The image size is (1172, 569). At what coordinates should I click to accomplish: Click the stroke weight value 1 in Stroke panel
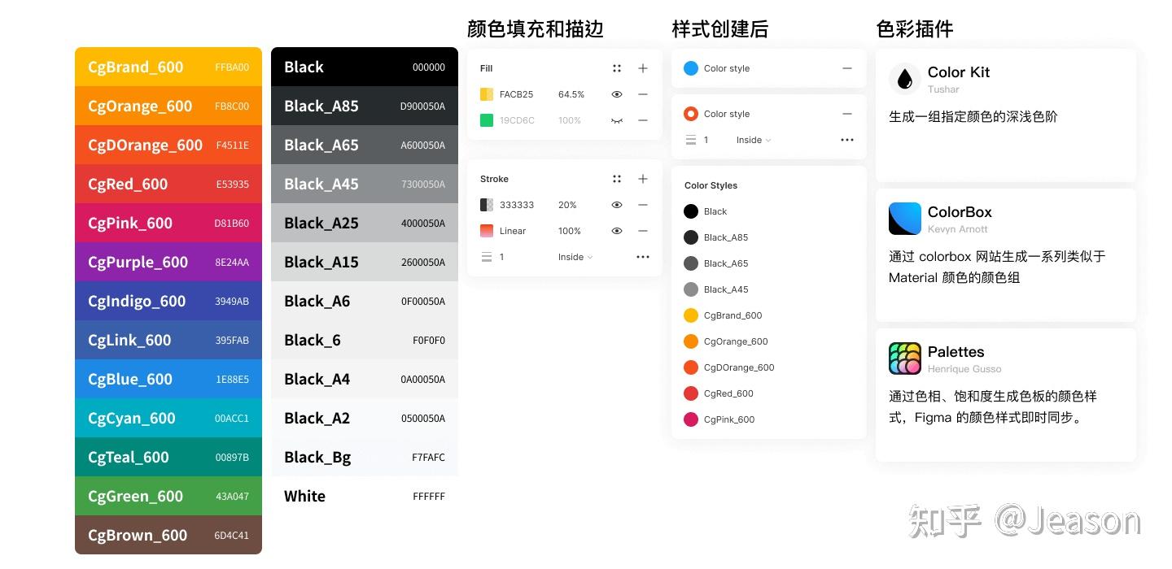[x=502, y=257]
